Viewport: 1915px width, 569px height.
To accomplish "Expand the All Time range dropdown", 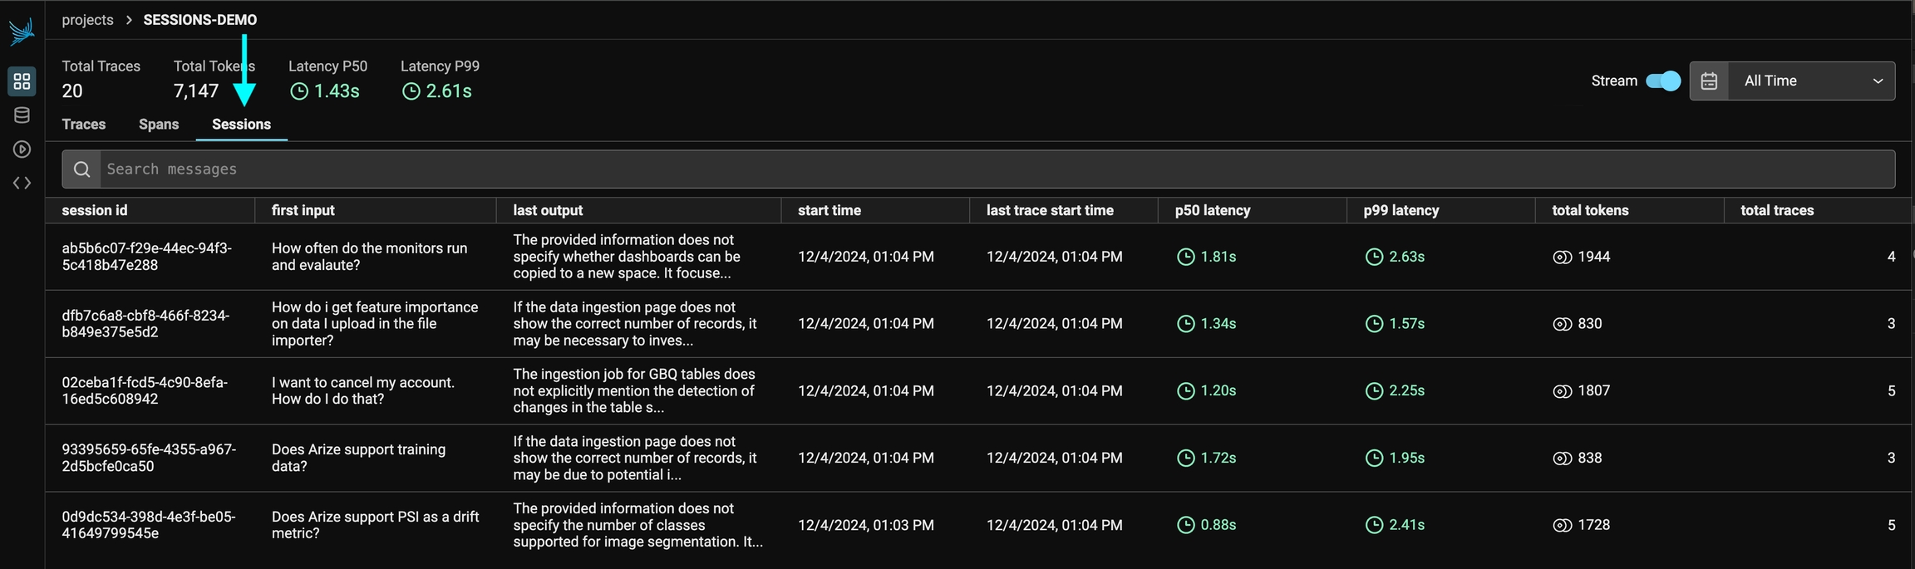I will (1812, 81).
